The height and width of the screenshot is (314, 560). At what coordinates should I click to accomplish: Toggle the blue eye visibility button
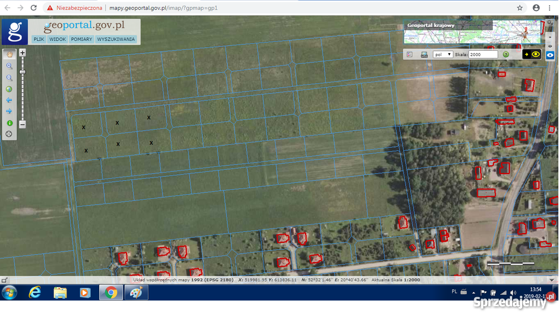click(550, 55)
